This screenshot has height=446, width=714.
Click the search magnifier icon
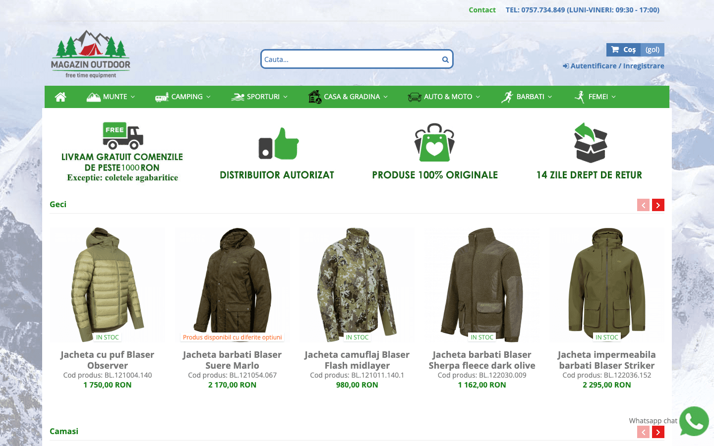point(445,59)
